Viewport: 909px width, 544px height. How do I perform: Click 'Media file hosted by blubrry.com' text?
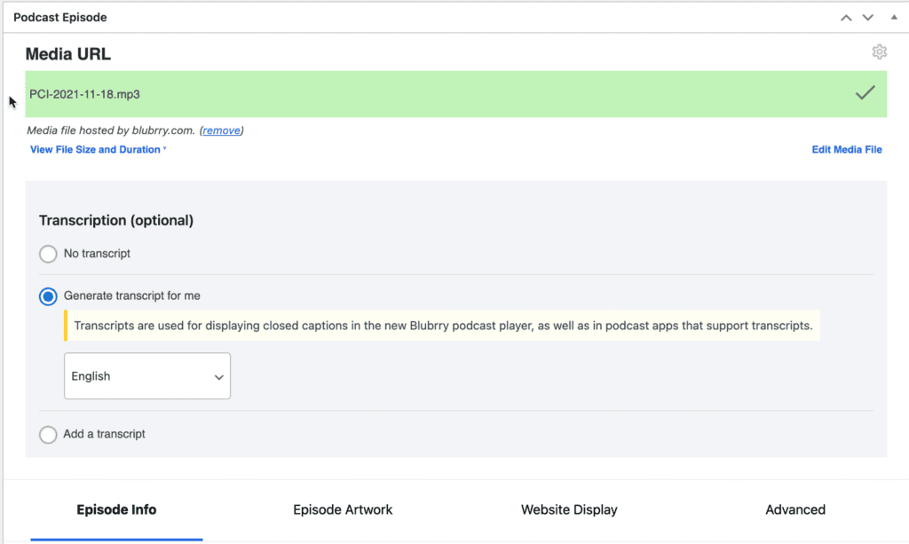tap(111, 130)
